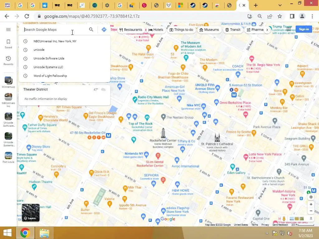Go back in browser history

pos(7,16)
